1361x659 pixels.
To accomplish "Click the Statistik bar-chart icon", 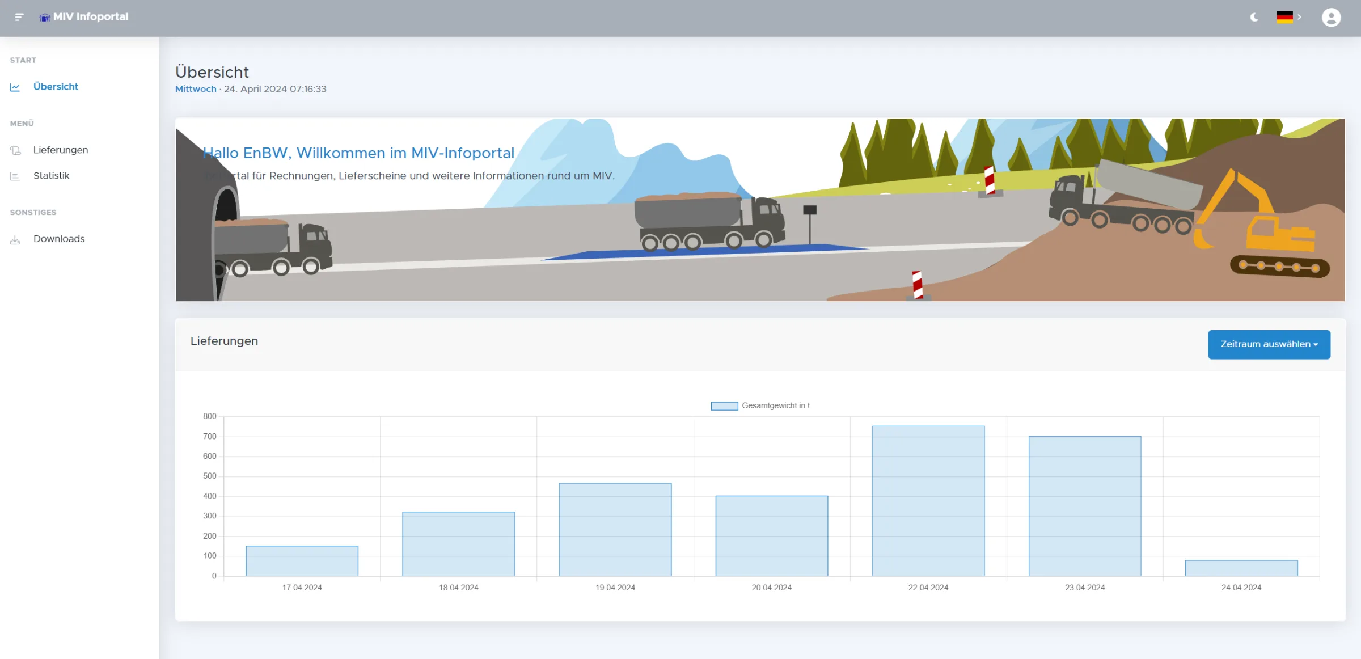I will tap(15, 176).
